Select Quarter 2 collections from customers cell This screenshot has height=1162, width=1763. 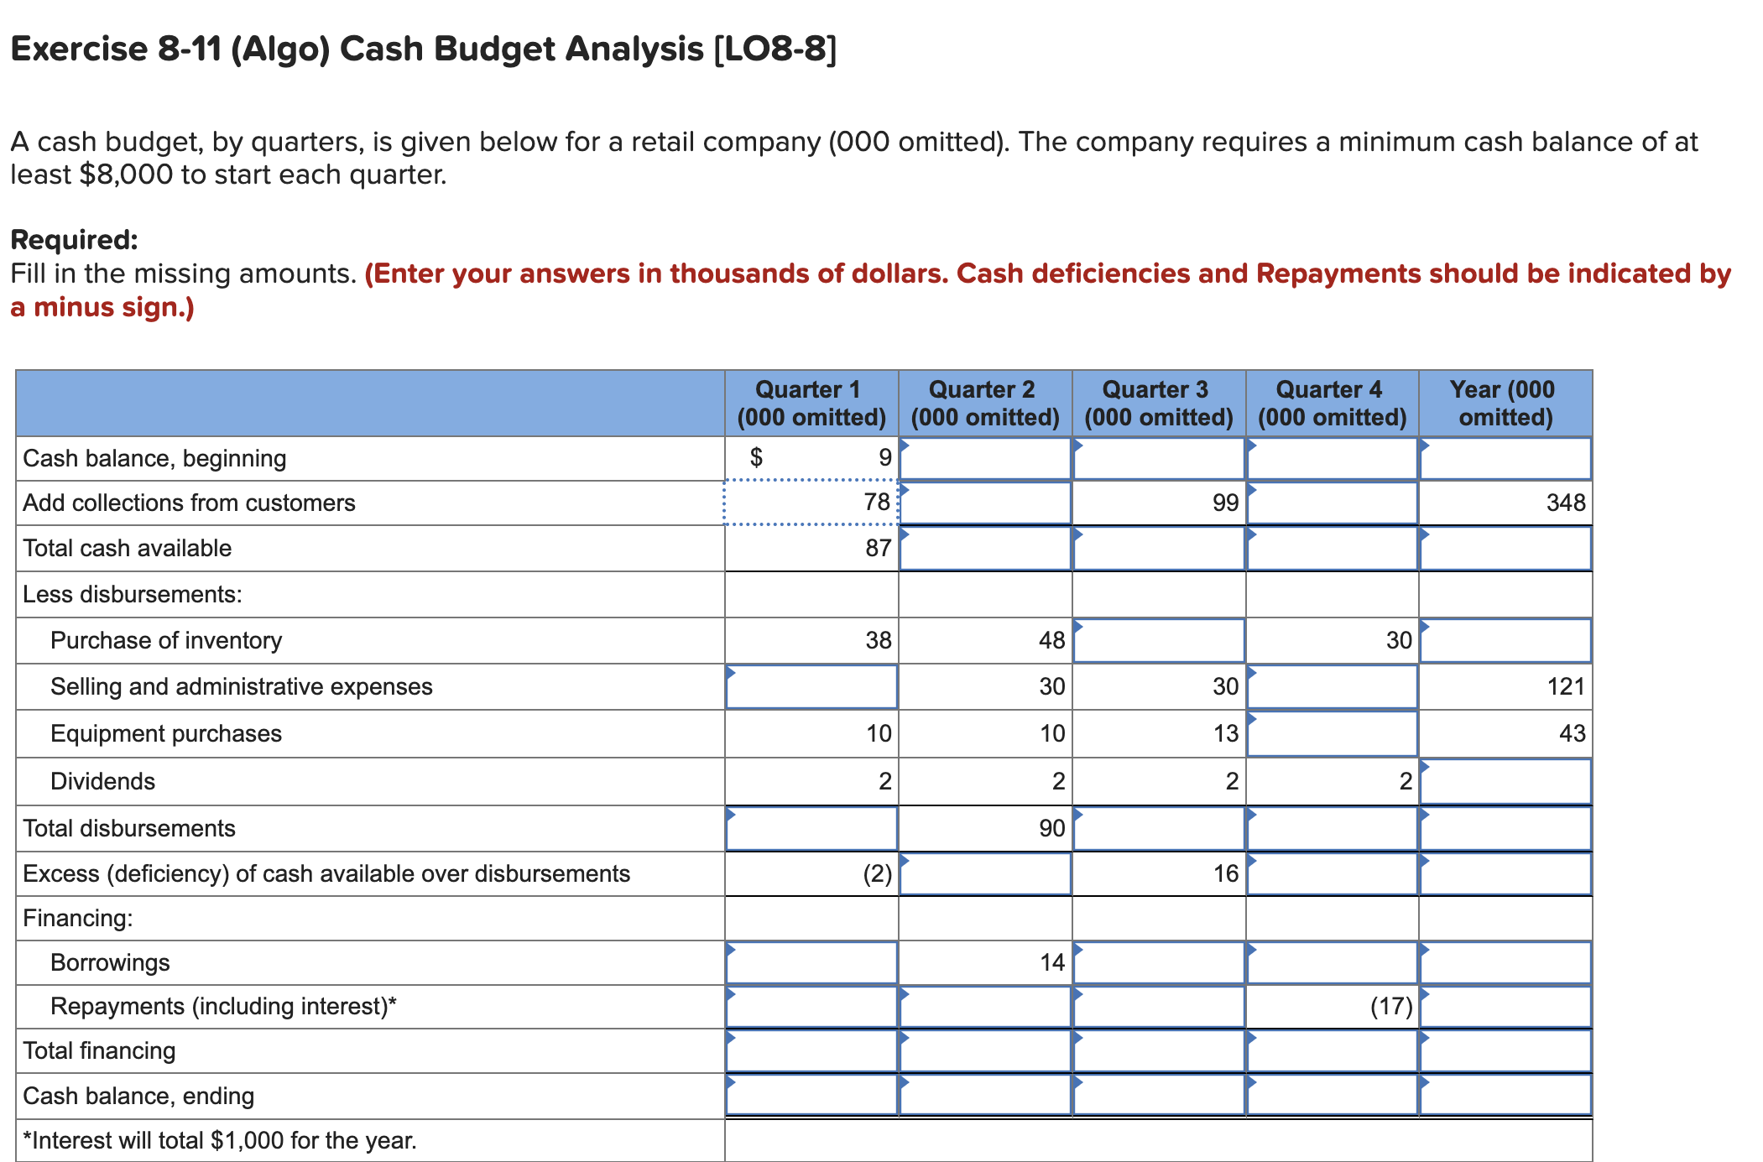(x=985, y=503)
